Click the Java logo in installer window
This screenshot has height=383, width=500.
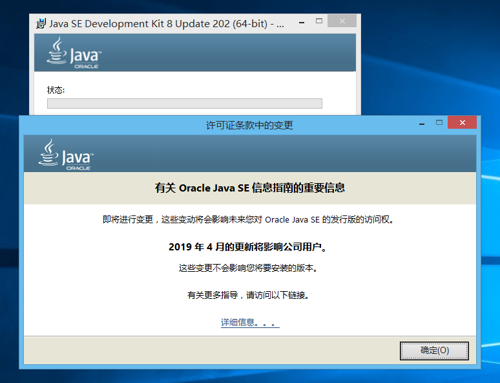[74, 52]
